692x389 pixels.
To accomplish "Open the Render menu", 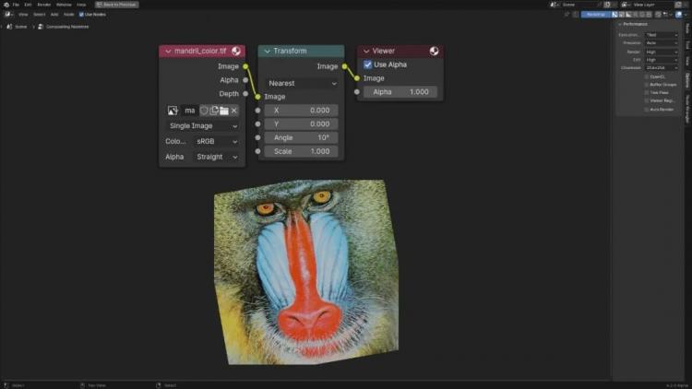I will click(44, 5).
